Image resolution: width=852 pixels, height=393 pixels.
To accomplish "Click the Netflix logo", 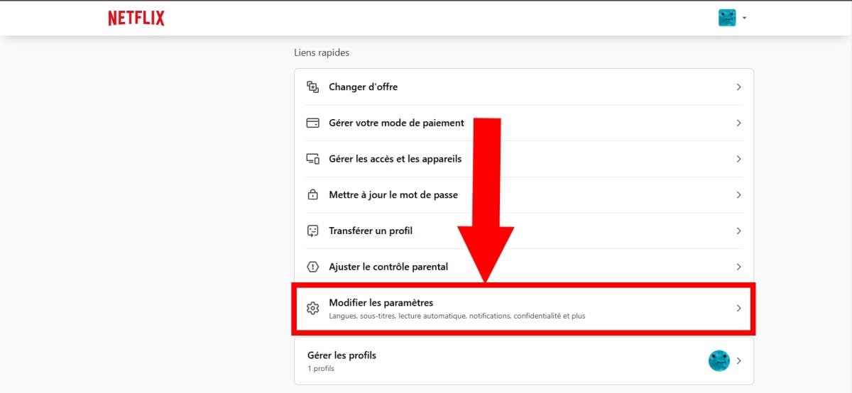I will coord(136,18).
